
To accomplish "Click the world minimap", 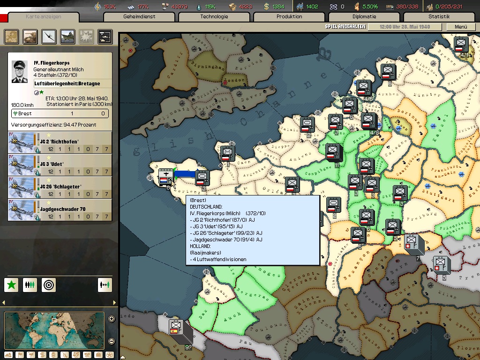I will [54, 330].
